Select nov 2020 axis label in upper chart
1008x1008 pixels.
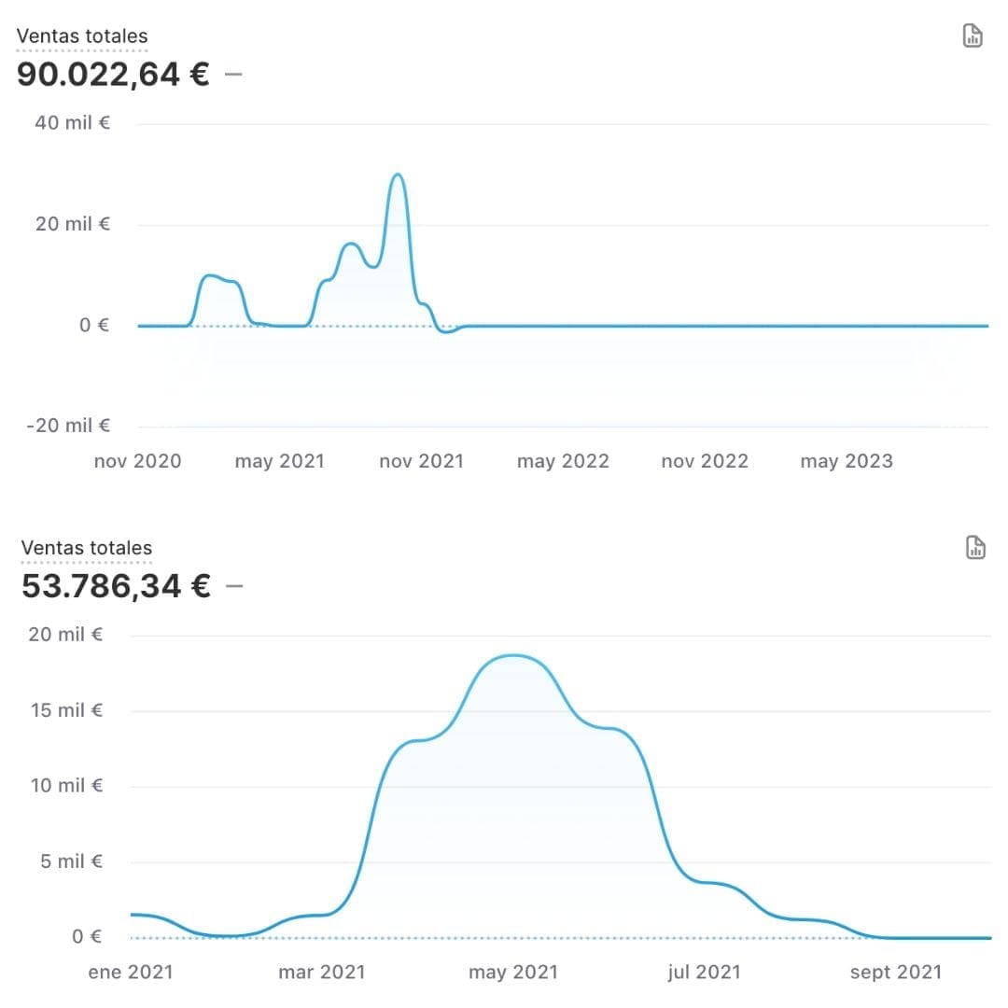137,461
